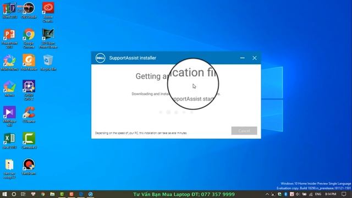Click the ENG language indicator
Viewport: 352px width, 198px height.
pyautogui.click(x=318, y=194)
